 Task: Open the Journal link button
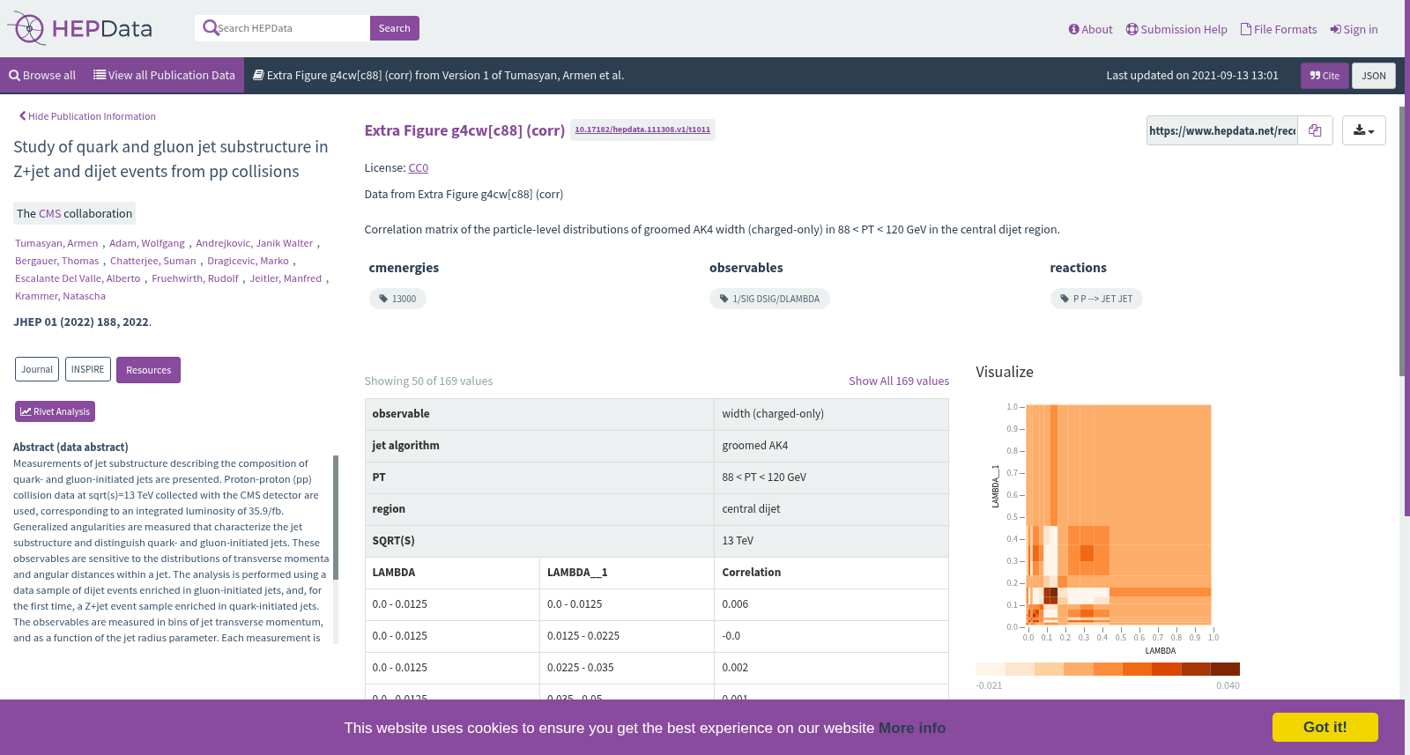[x=37, y=369]
